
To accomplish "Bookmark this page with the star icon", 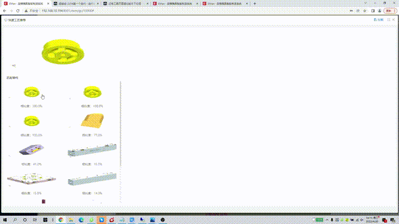I will pos(365,11).
